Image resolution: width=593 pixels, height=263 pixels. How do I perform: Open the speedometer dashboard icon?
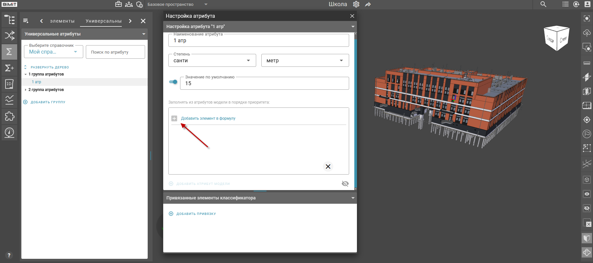coord(9,132)
